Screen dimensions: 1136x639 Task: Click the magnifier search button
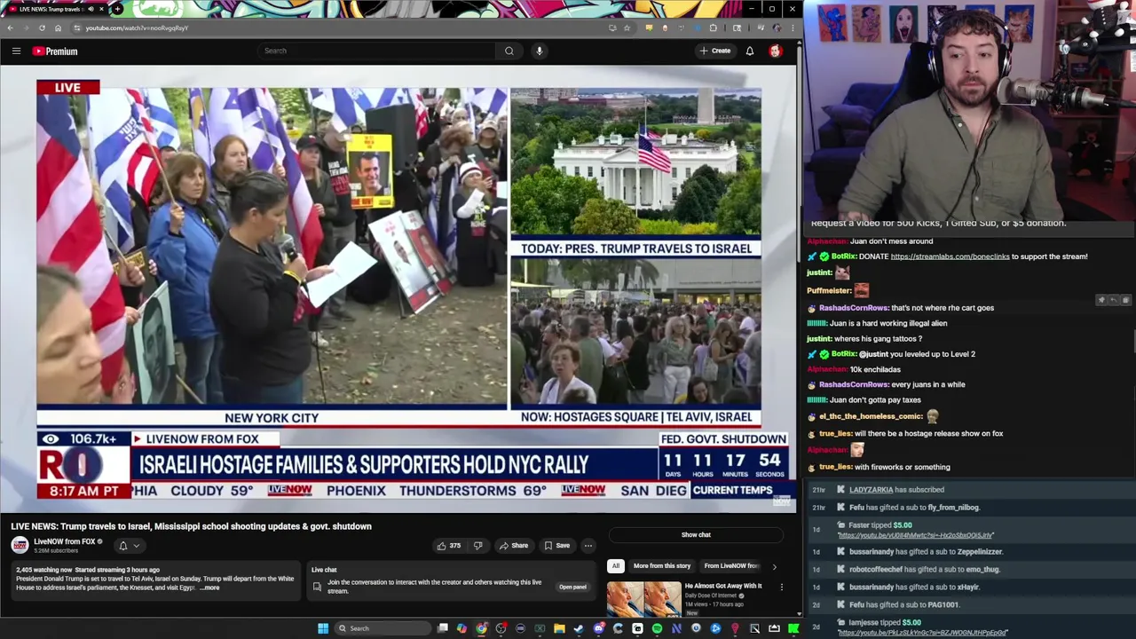coord(509,51)
